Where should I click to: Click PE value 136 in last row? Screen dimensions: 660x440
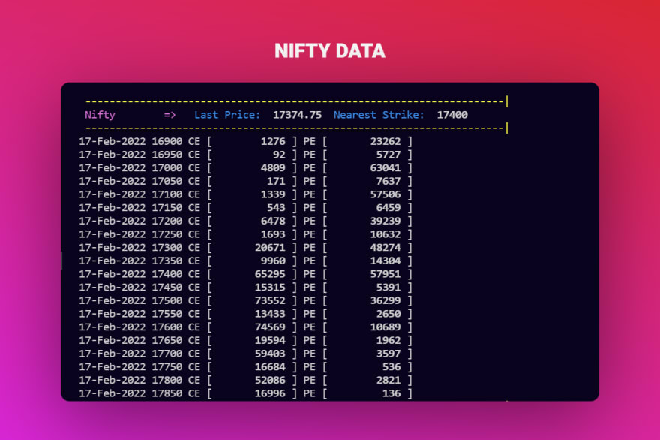point(391,393)
